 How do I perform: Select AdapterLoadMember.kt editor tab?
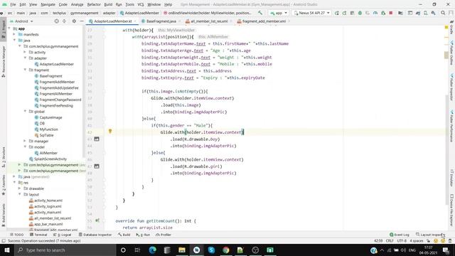coord(112,21)
